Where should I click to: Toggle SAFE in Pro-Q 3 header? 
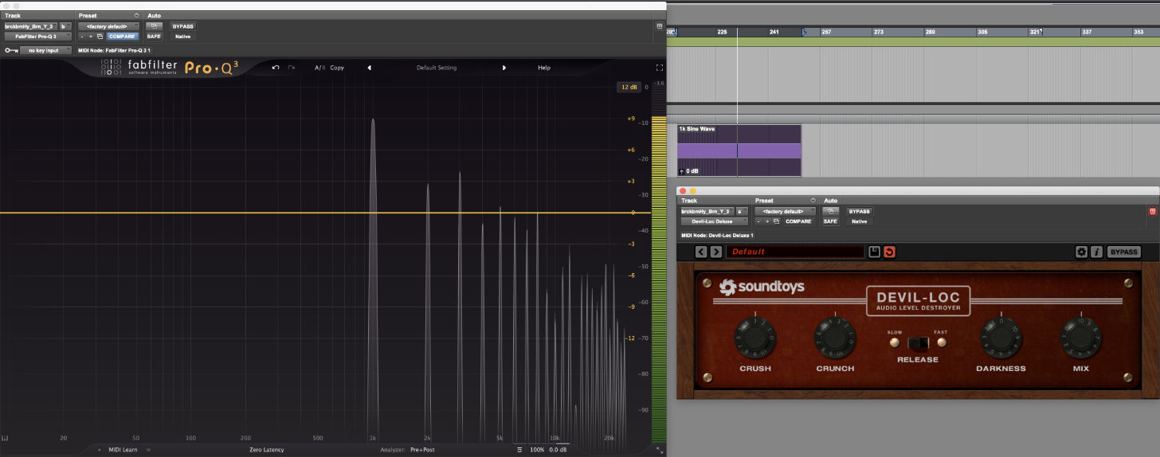point(154,37)
